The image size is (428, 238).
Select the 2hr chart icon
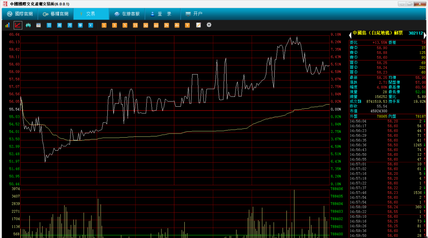(x=166, y=25)
